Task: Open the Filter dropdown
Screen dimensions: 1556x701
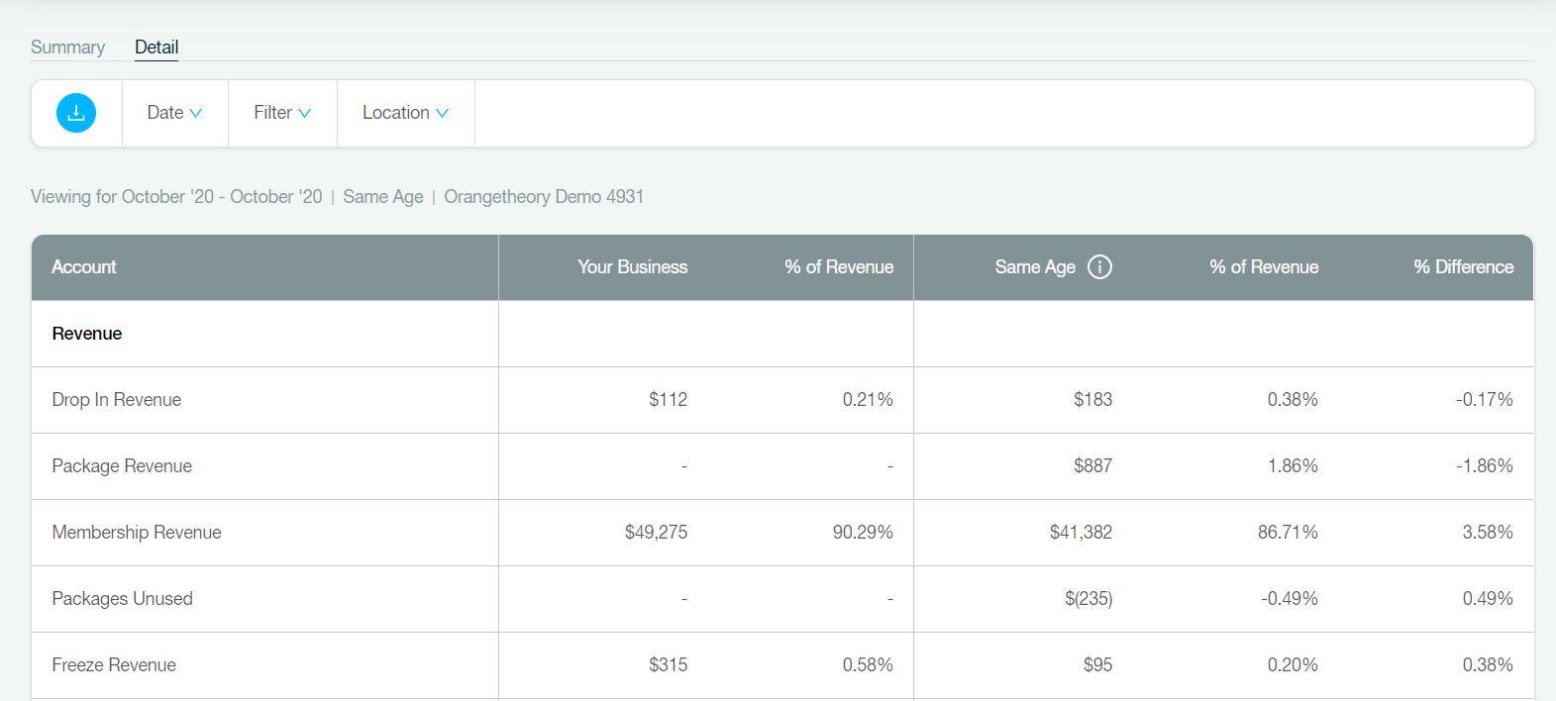Action: click(282, 113)
